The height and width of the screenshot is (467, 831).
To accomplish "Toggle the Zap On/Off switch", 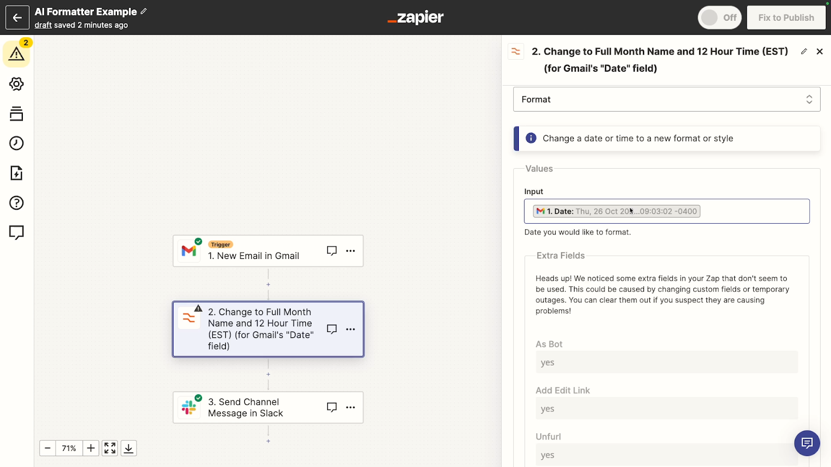I will (720, 18).
